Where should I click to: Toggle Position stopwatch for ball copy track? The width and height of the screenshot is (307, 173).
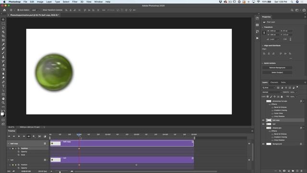(19, 148)
